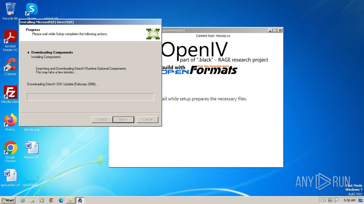
Task: Open Chrome from the taskbar
Action: click(x=51, y=200)
